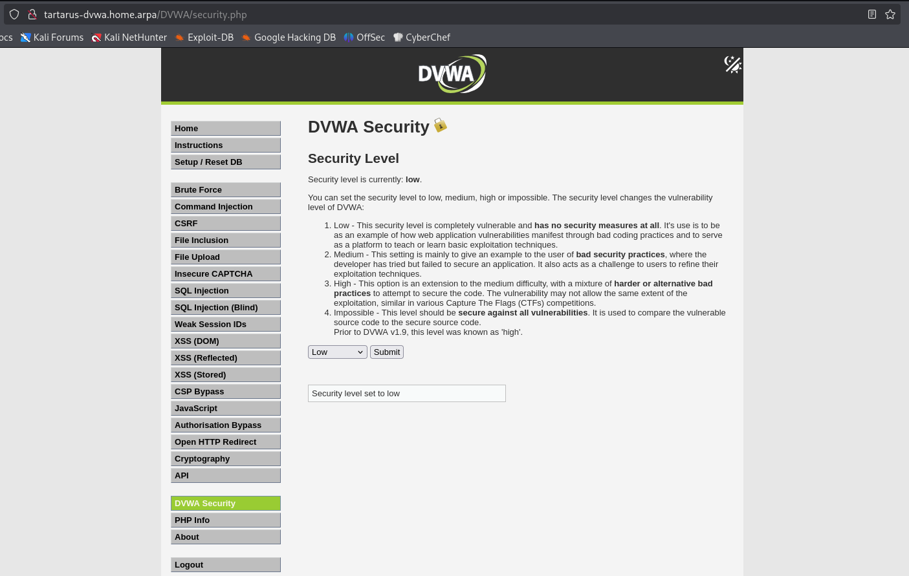The width and height of the screenshot is (909, 576).
Task: Expand the security level dropdown
Action: [x=337, y=352]
